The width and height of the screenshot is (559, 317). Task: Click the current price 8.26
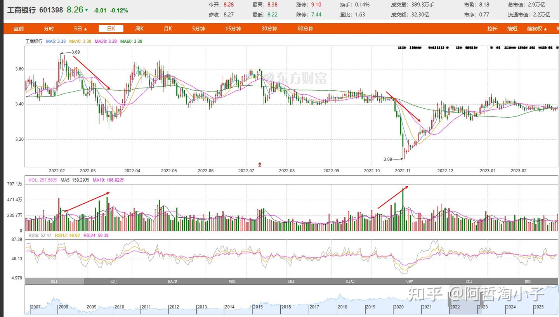(75, 10)
